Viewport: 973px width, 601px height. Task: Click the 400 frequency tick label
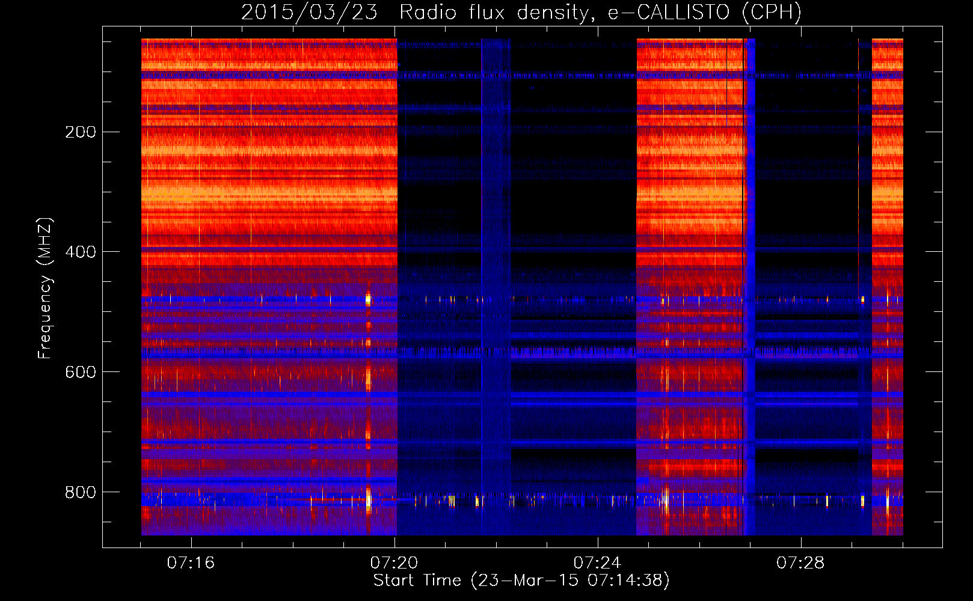pos(81,252)
